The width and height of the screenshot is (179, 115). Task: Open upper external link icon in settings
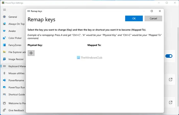pos(171,79)
